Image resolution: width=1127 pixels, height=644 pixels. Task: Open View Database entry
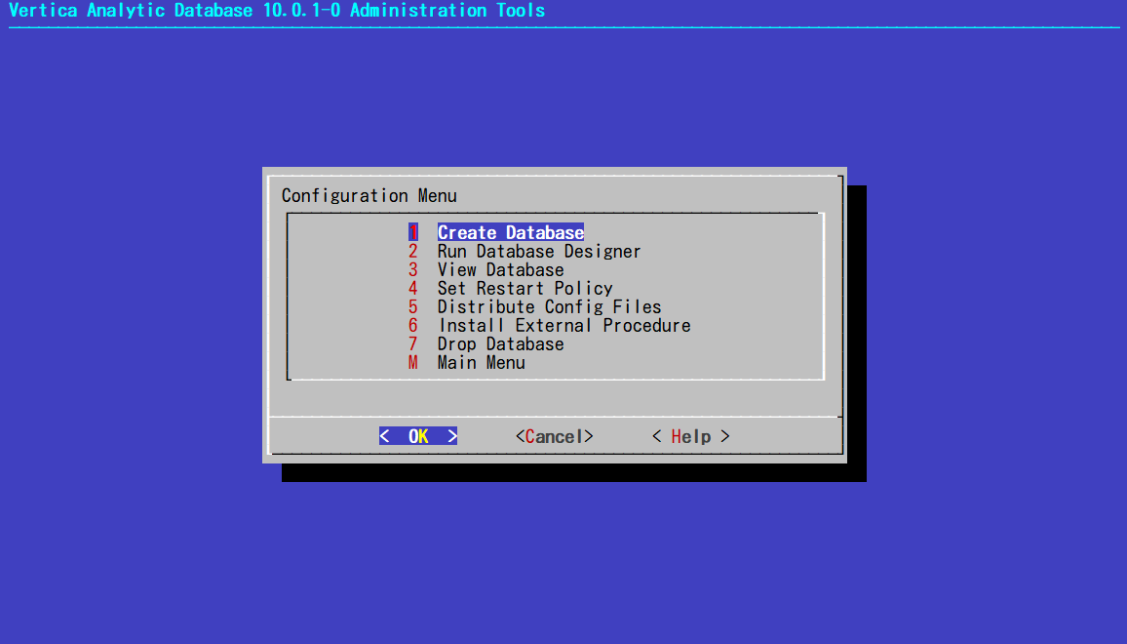[x=500, y=270]
